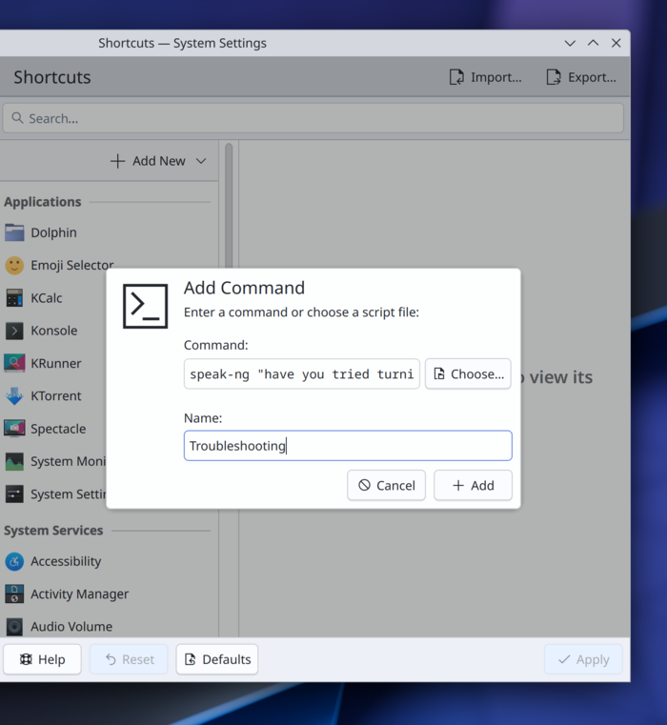This screenshot has height=725, width=667.
Task: Select the Audio Volume icon
Action: tap(14, 627)
